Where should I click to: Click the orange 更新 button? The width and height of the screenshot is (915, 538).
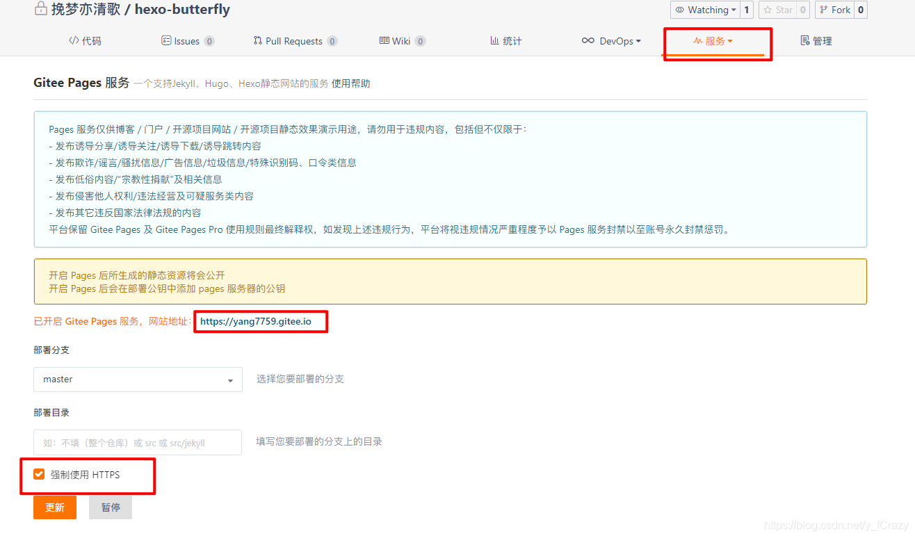coord(55,507)
